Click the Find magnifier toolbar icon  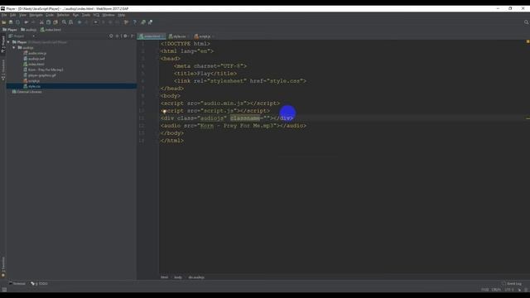click(64, 22)
